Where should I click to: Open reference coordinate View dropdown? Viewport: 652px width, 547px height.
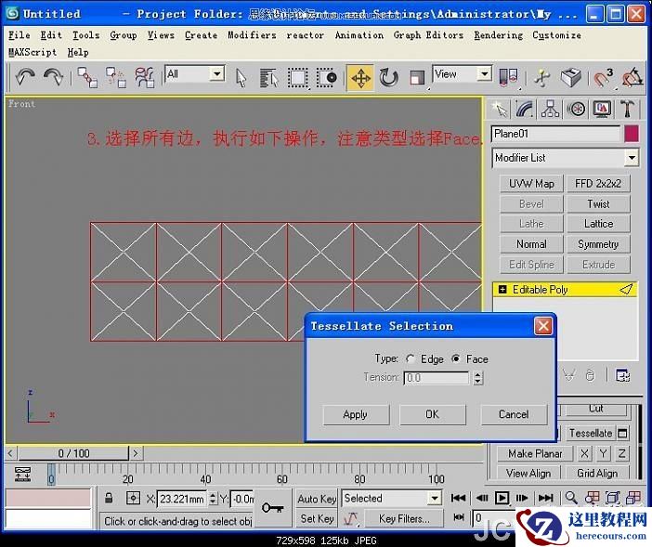click(484, 74)
